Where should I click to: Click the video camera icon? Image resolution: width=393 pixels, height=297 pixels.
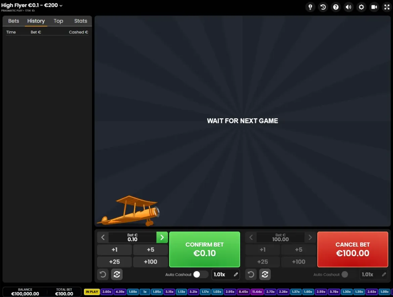(x=374, y=7)
